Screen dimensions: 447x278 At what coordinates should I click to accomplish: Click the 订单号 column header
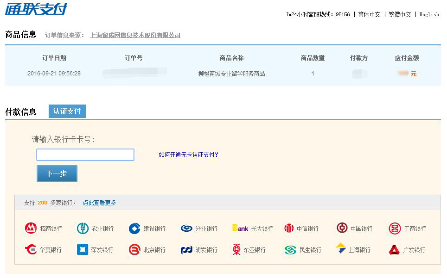click(x=134, y=58)
